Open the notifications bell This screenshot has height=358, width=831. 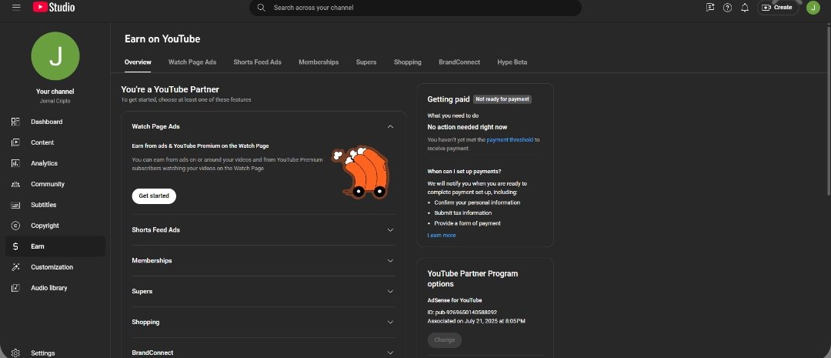tap(745, 8)
